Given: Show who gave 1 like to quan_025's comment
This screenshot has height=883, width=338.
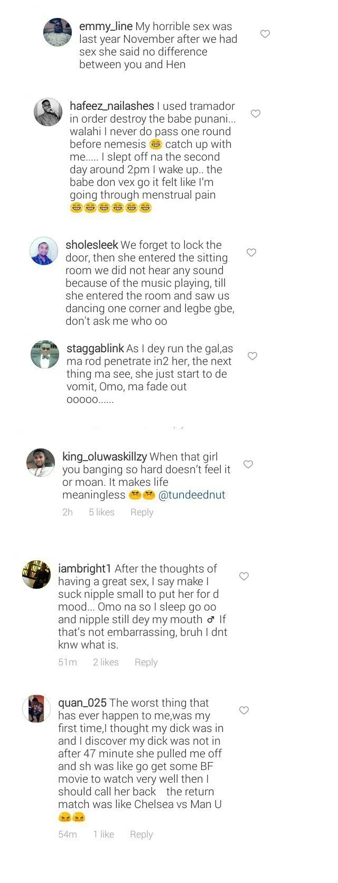Looking at the screenshot, I should pos(104,834).
